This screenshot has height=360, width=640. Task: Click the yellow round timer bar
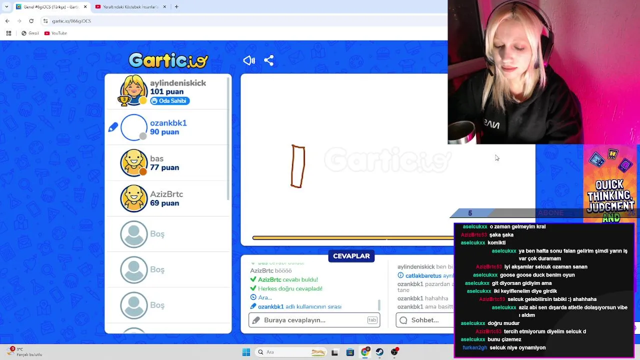[352, 238]
